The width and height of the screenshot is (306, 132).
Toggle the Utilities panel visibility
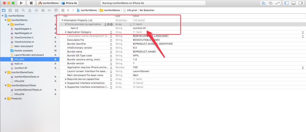(x=300, y=3)
